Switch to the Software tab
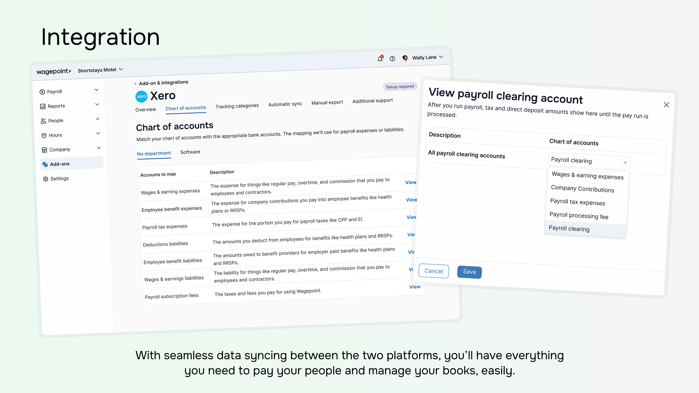This screenshot has height=393, width=699. point(190,152)
